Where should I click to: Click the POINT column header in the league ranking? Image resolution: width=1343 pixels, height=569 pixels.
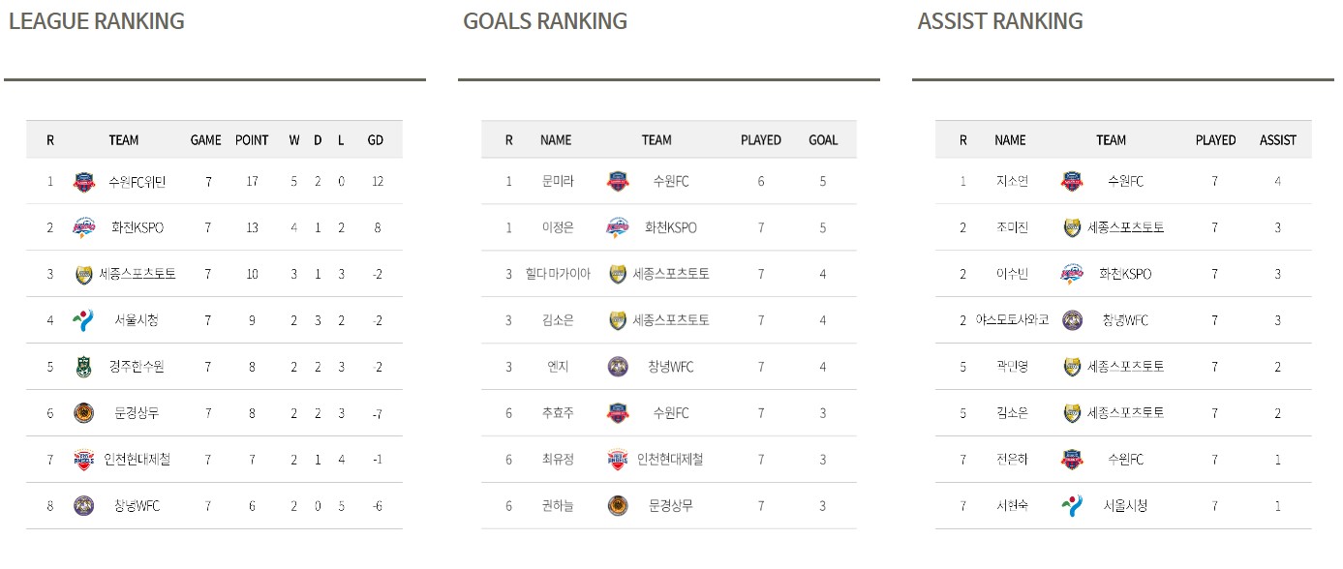[x=252, y=140]
